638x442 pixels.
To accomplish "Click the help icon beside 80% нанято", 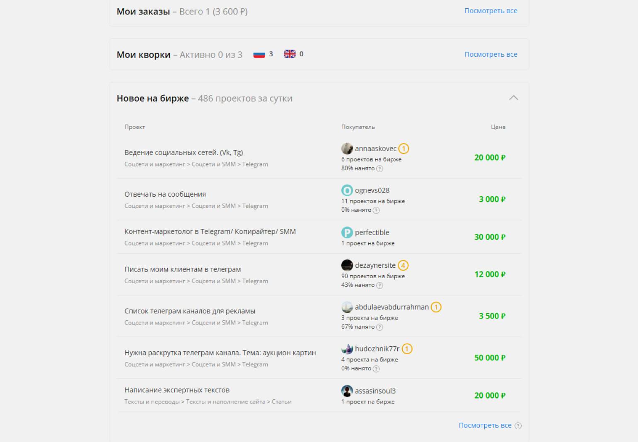I will click(x=379, y=168).
